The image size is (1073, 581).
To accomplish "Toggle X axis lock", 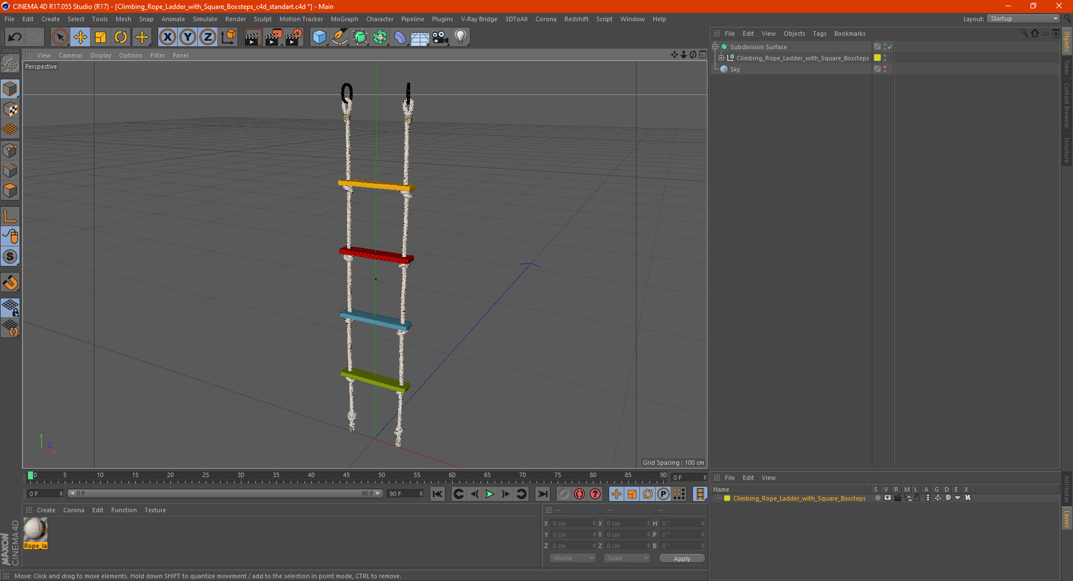I will [x=167, y=37].
